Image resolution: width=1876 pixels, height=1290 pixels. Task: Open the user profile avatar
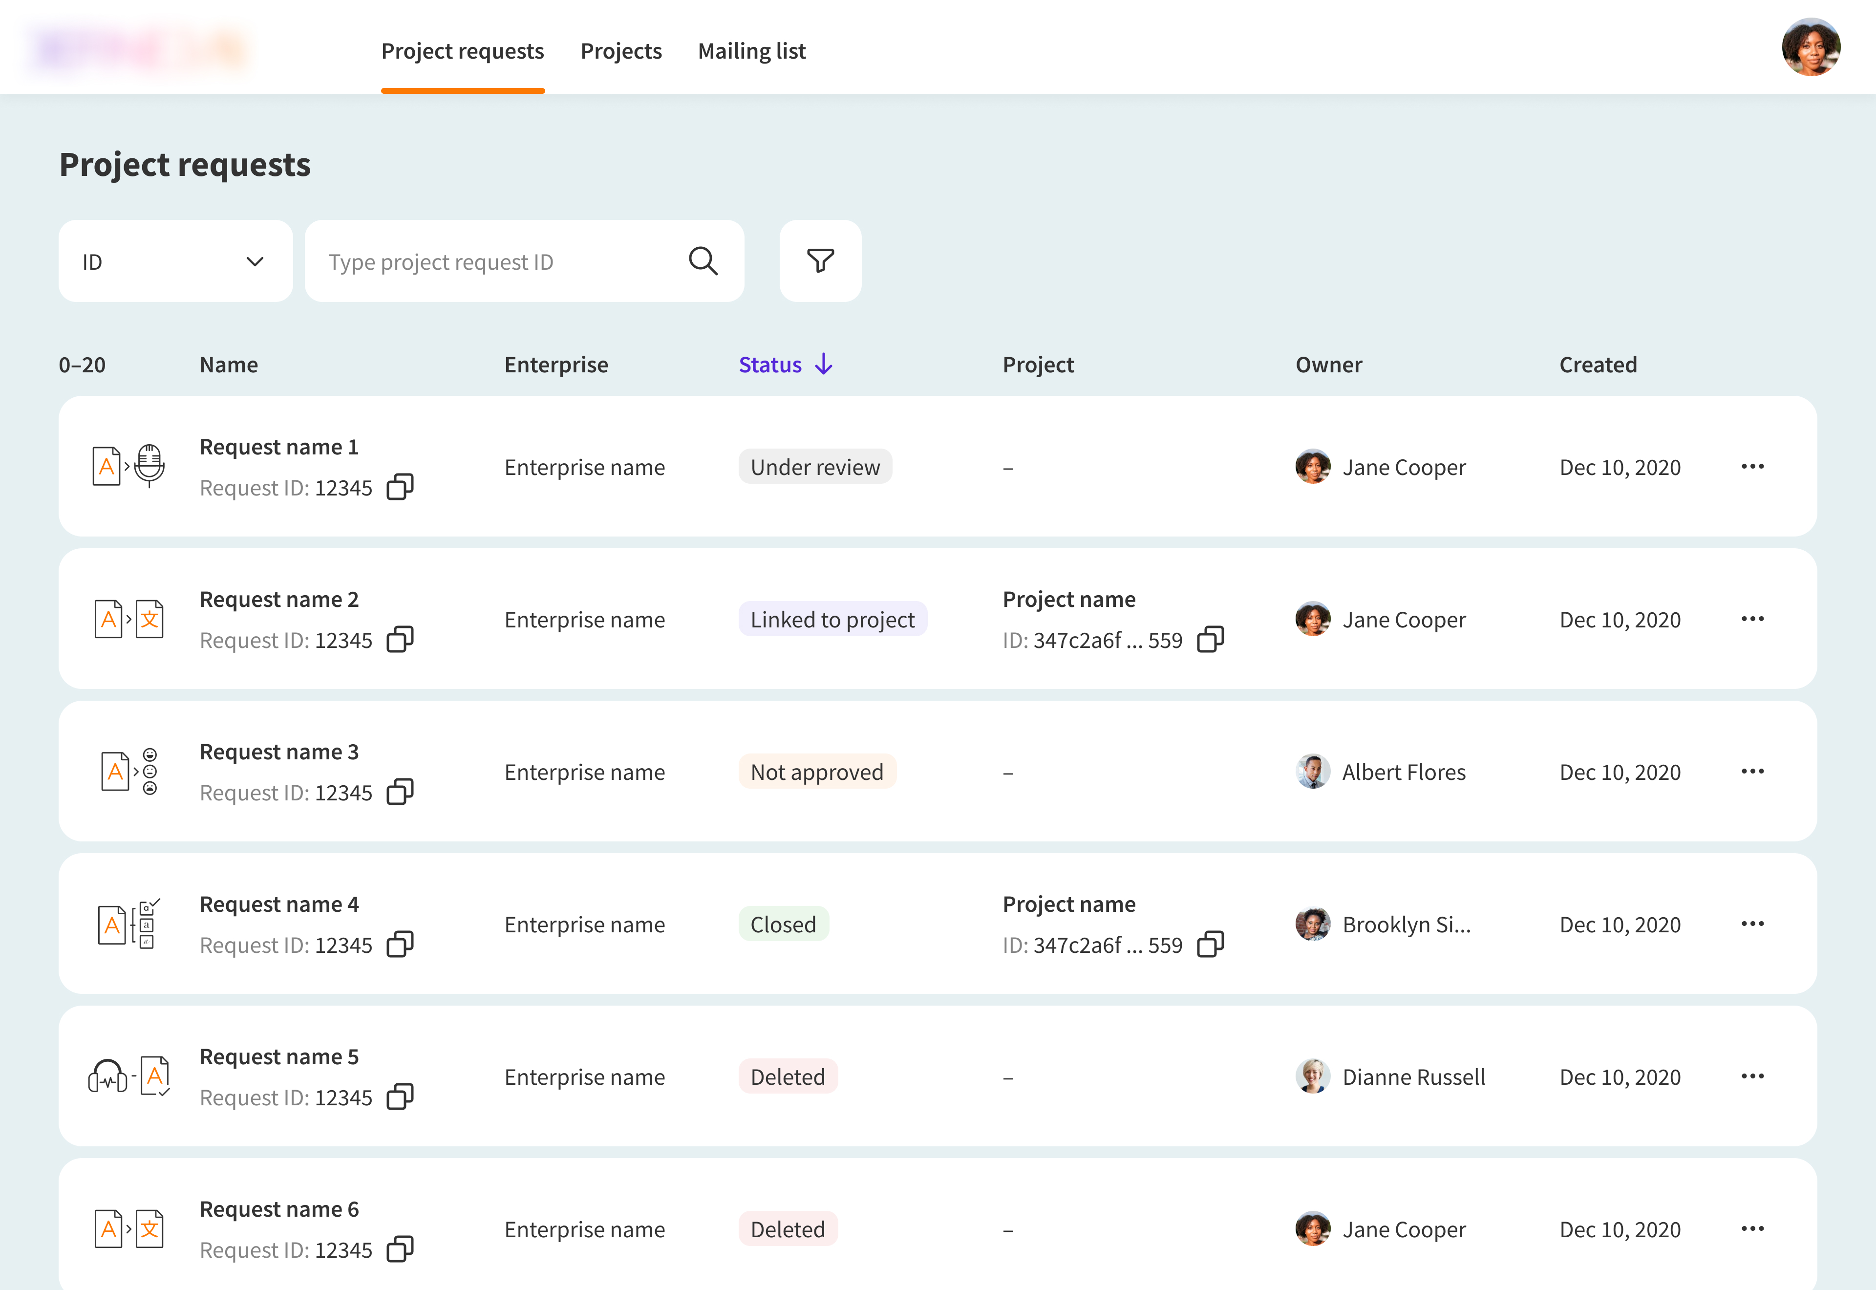tap(1811, 47)
